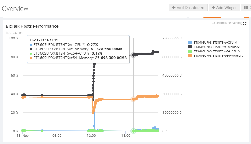Click the BizTalk Hosts Performance widget title
This screenshot has height=144, width=251.
pyautogui.click(x=32, y=26)
